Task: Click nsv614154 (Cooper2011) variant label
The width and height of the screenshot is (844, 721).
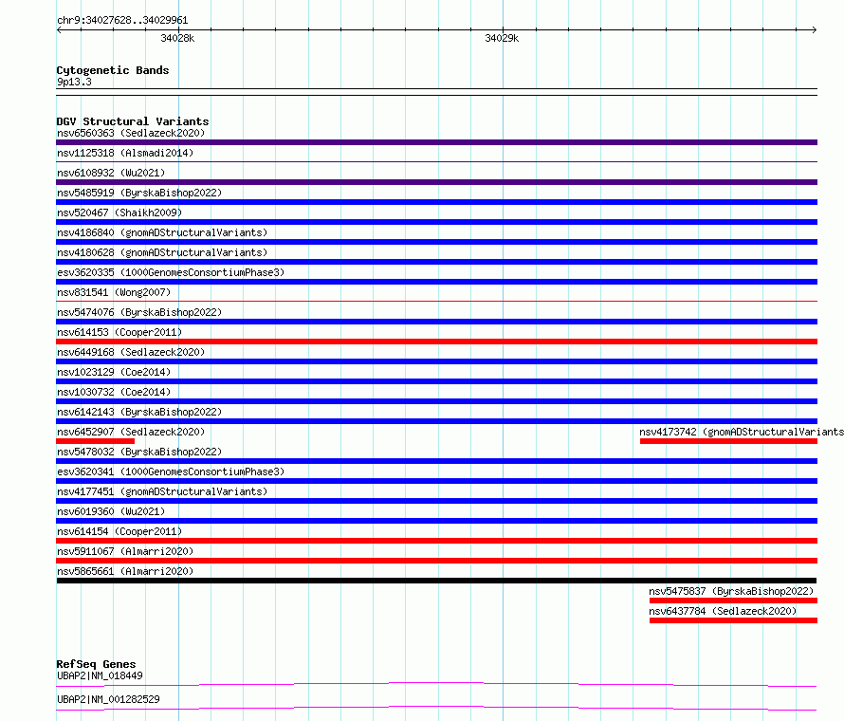Action: coord(119,531)
